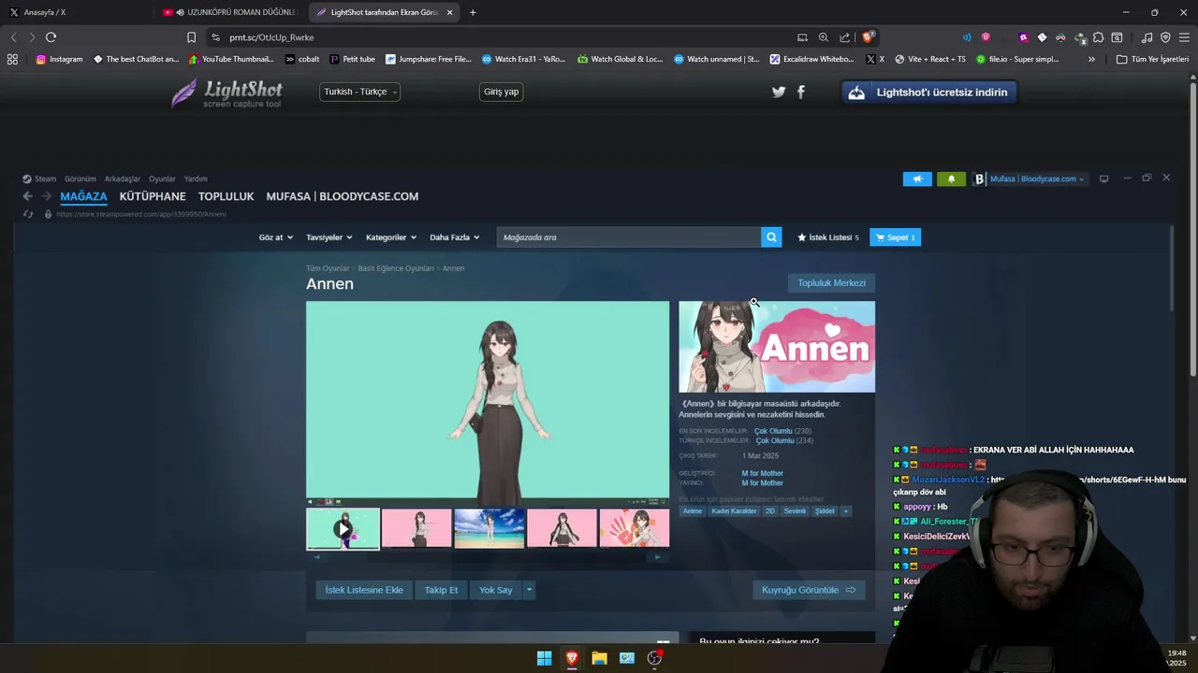This screenshot has width=1198, height=673.
Task: Expand the Daha Fazla dropdown menu
Action: (454, 237)
